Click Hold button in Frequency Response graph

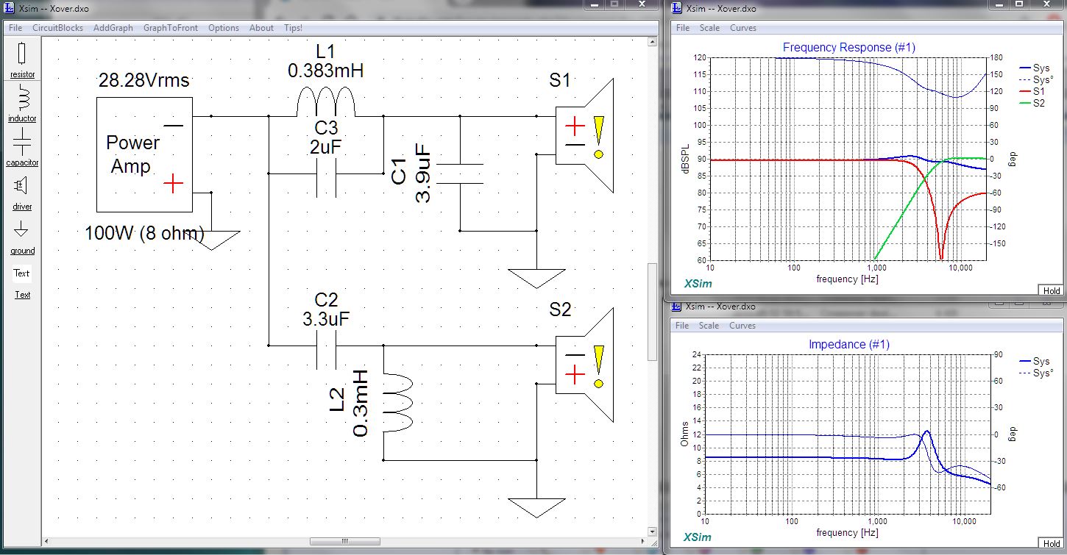coord(1052,290)
